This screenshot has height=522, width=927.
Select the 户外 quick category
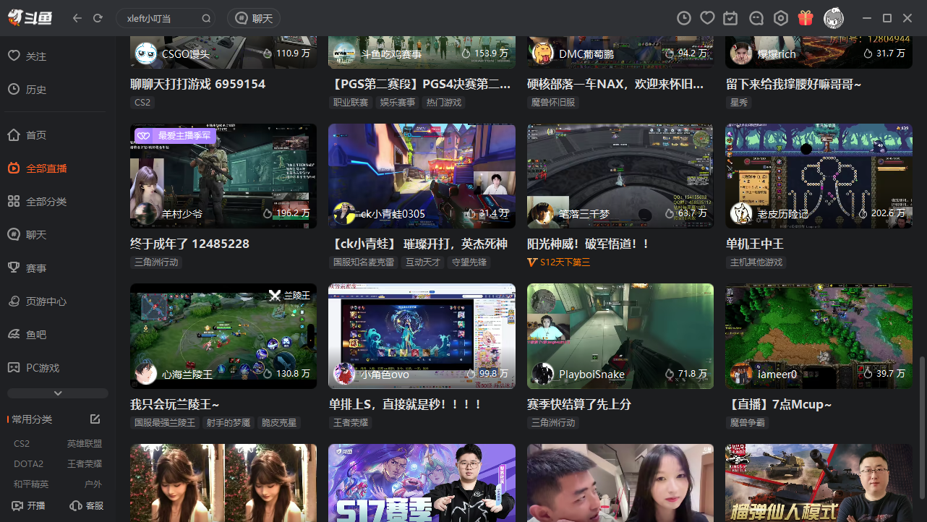pyautogui.click(x=93, y=484)
